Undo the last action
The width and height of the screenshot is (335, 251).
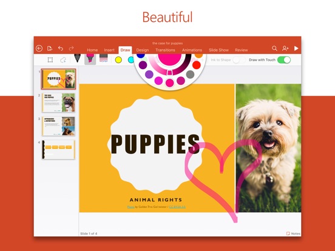[61, 49]
